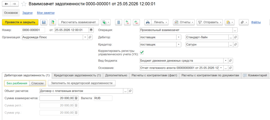This screenshot has height=120, width=270.
Task: Open the Файлы link
Action: [x=256, y=22]
